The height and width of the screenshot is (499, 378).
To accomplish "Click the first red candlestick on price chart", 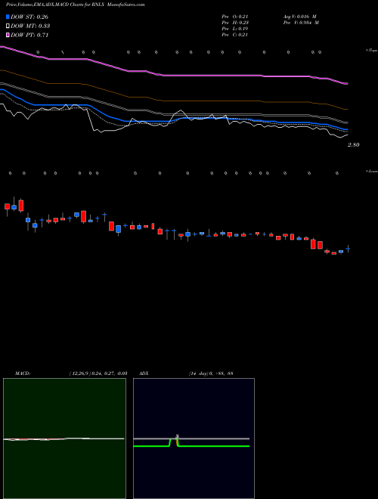I will click(x=7, y=206).
